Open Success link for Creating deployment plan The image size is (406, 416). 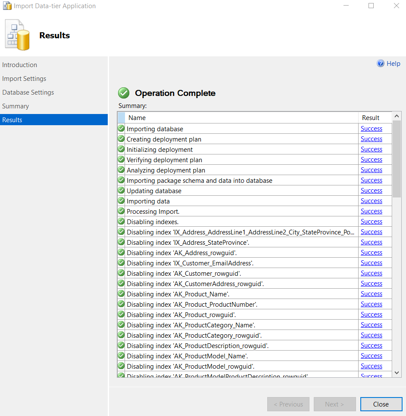point(372,139)
